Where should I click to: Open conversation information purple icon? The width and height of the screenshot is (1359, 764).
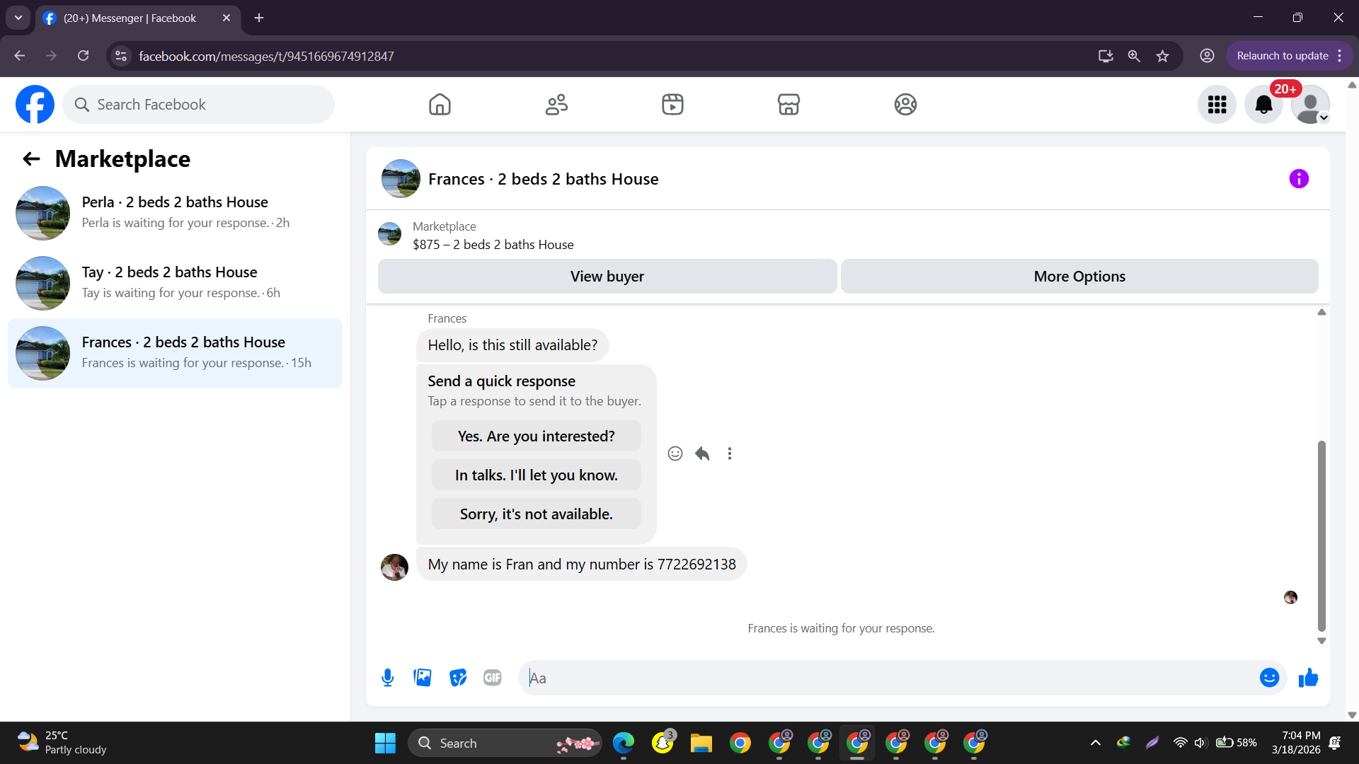coord(1299,179)
